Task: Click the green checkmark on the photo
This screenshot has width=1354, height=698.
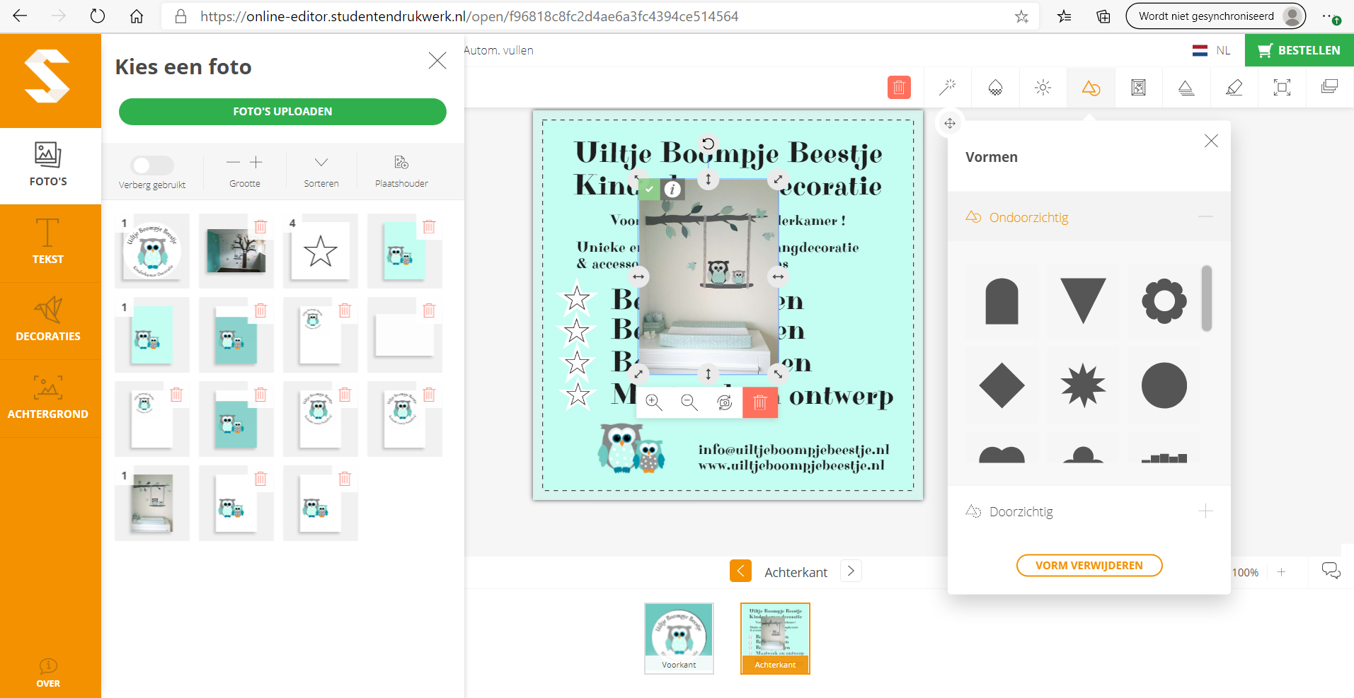Action: coord(649,189)
